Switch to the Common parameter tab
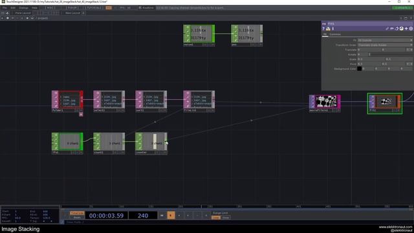The height and width of the screenshot is (233, 414). coord(335,34)
